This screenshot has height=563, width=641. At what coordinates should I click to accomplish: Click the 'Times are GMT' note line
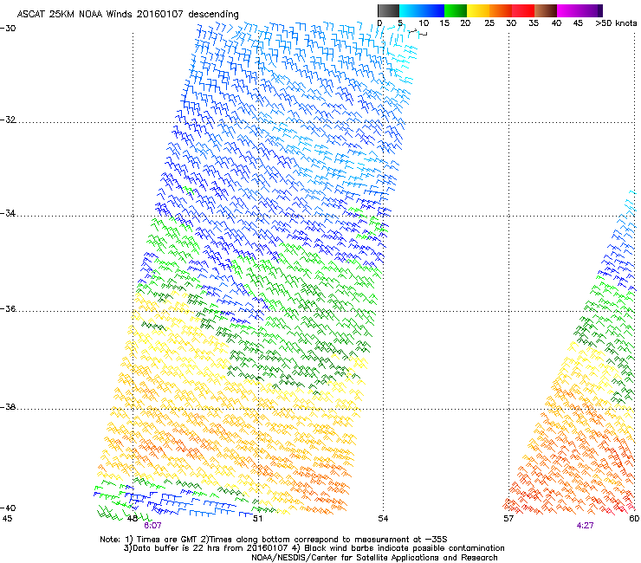274,540
